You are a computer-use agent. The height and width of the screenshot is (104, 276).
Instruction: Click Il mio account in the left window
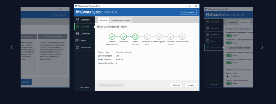point(59,15)
